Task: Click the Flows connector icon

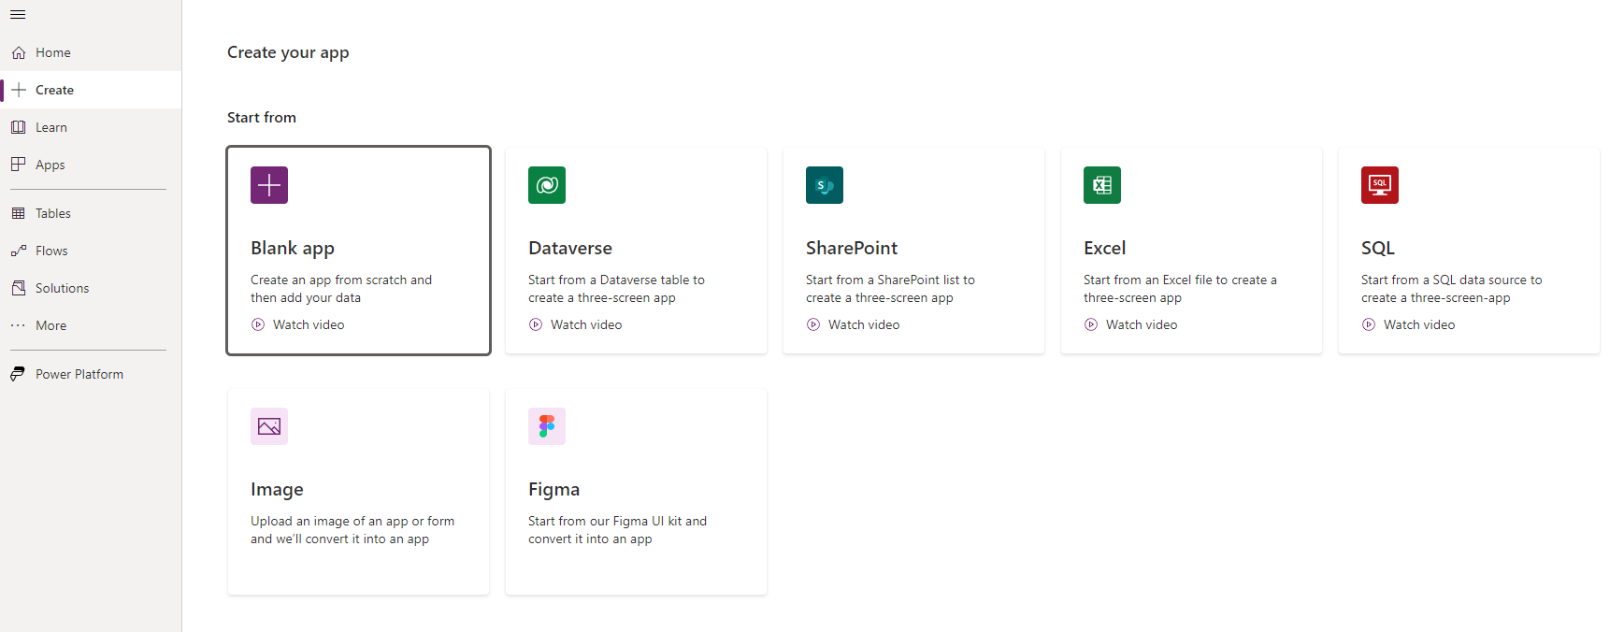Action: tap(19, 251)
